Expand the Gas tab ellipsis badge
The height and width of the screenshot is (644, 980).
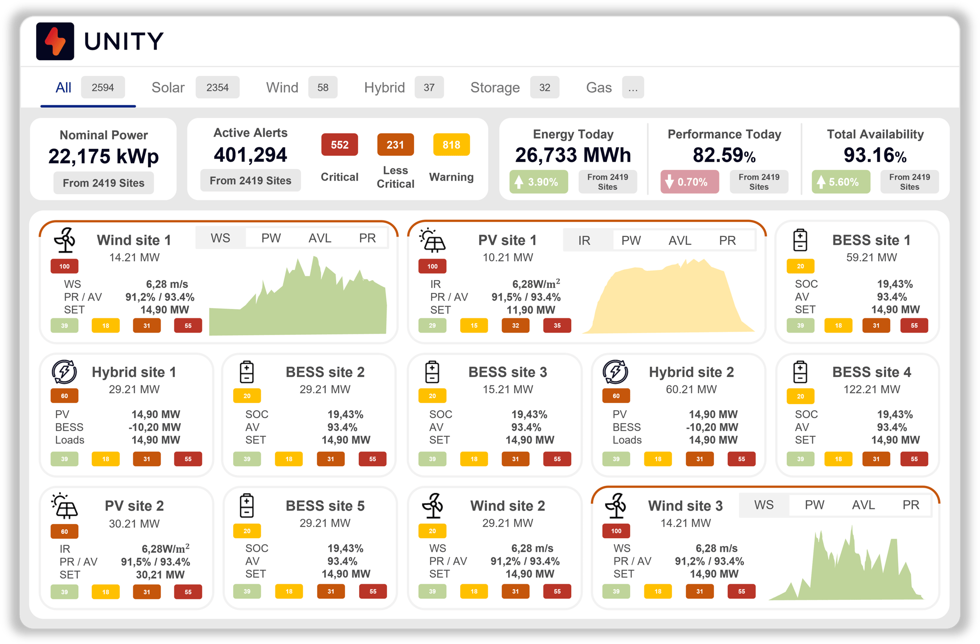click(x=633, y=88)
